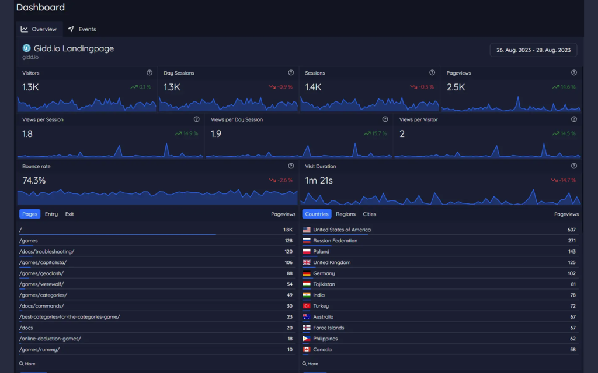The image size is (598, 373).
Task: Click the 1.8K pageviews value for root page
Action: coord(288,230)
